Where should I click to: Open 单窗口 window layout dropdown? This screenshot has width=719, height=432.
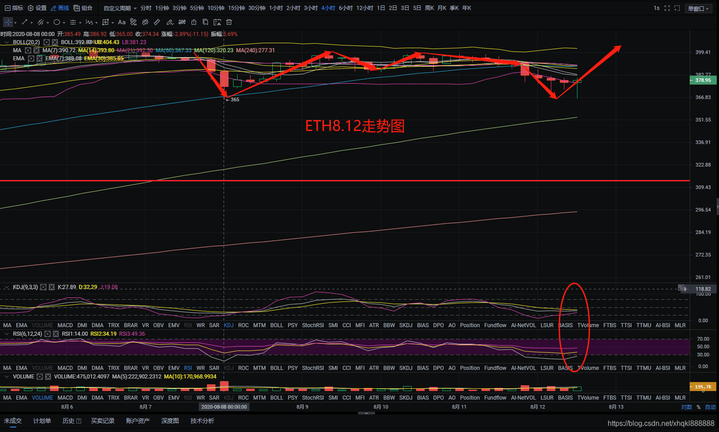click(x=698, y=9)
